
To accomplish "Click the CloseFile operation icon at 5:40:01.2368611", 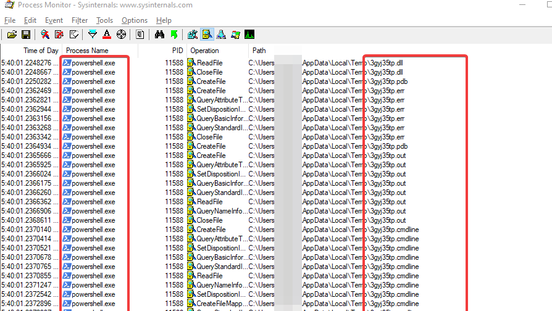I will point(191,220).
